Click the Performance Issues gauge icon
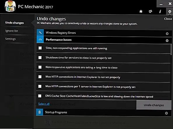173x129 pixels. [x=40, y=40]
